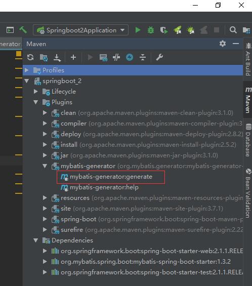This screenshot has width=252, height=286.
Task: Click the JRebel debug icon
Action: point(191,30)
